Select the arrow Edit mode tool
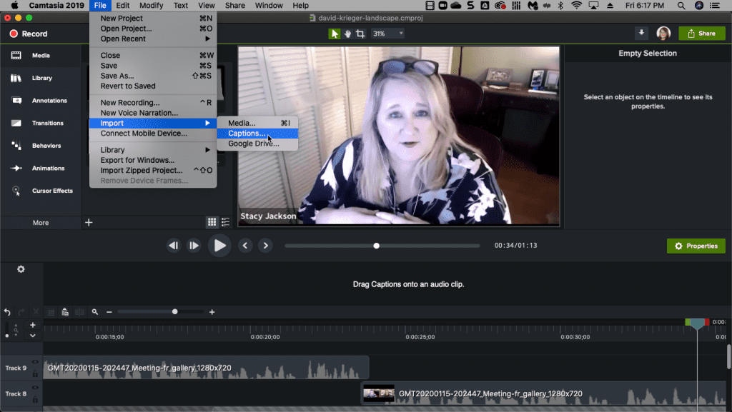This screenshot has width=732, height=412. 335,34
